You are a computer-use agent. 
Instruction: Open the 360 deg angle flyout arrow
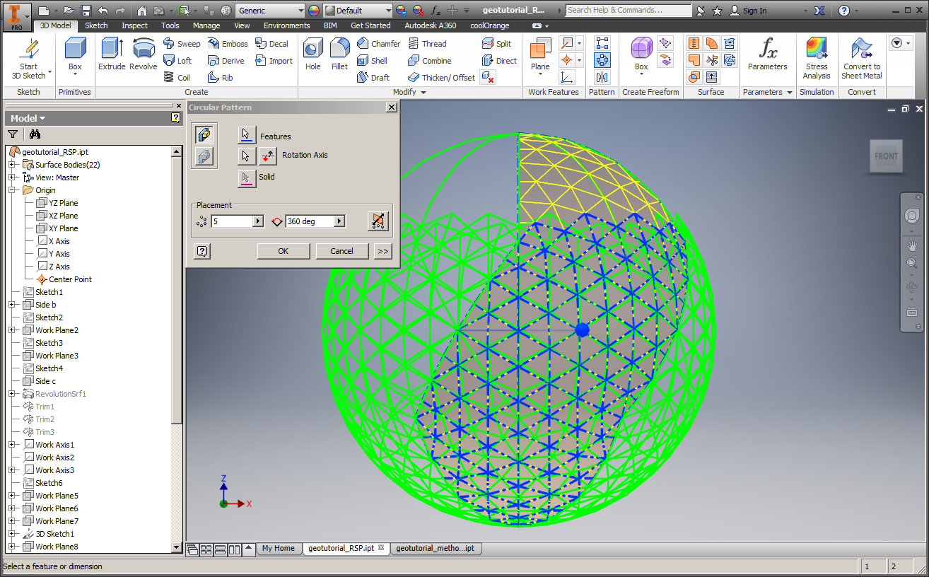pos(340,221)
